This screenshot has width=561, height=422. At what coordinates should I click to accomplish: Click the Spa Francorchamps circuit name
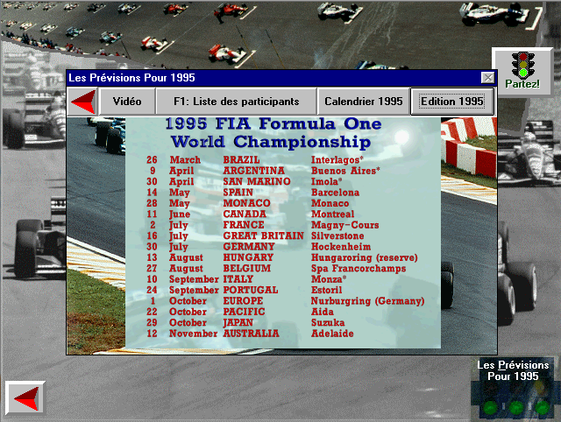(x=359, y=269)
